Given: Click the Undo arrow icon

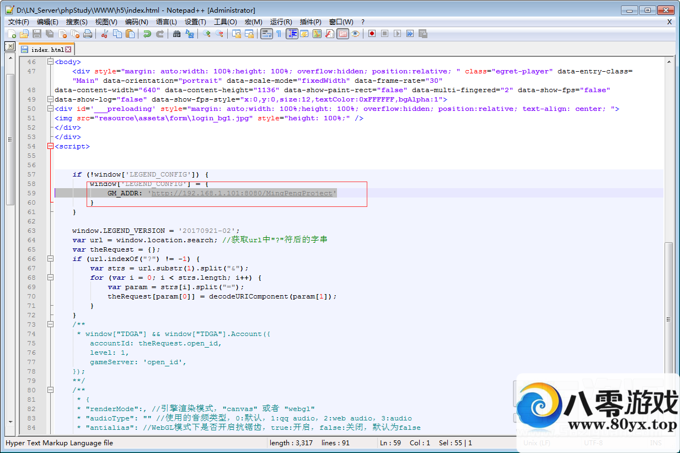Looking at the screenshot, I should click(x=147, y=34).
